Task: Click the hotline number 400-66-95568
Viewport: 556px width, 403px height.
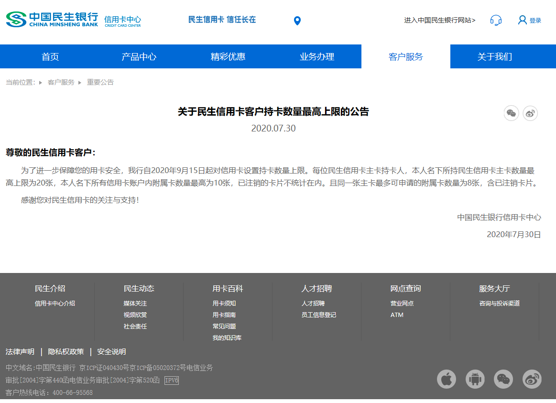Action: (73, 392)
